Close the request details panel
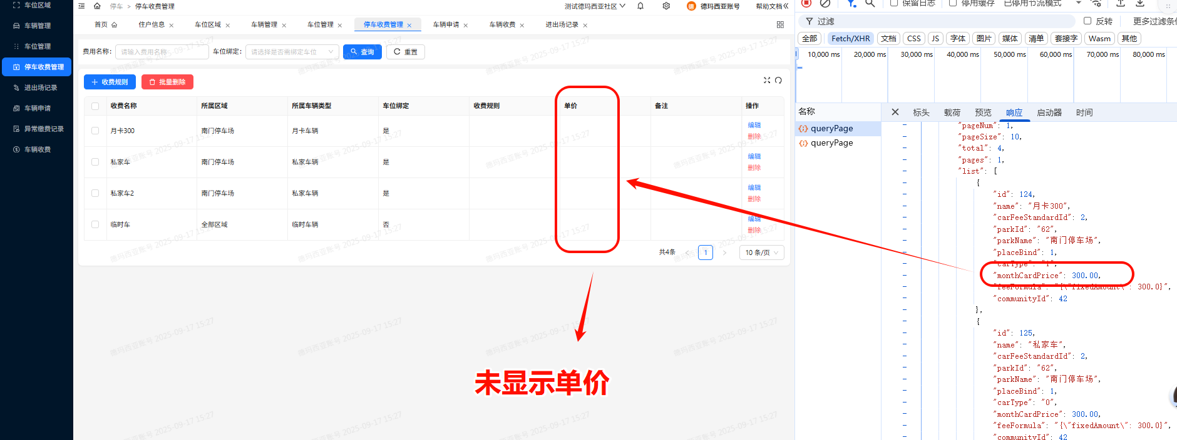Viewport: 1177px width, 440px height. 895,112
